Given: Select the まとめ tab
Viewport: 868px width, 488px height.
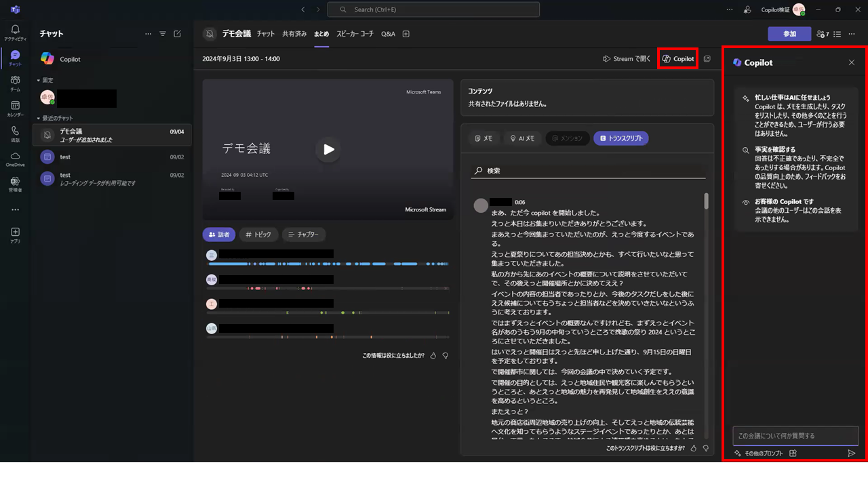Looking at the screenshot, I should pos(321,34).
